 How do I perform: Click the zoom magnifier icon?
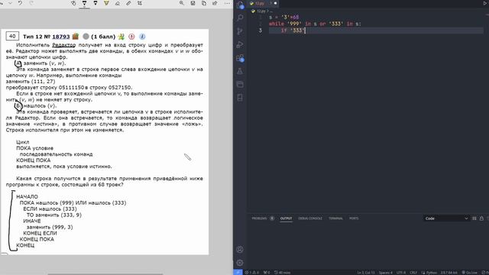[x=182, y=3]
